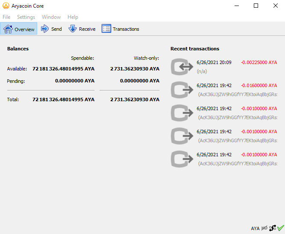The image size is (285, 234).
Task: Click the Receive down-arrow icon
Action: coord(73,29)
